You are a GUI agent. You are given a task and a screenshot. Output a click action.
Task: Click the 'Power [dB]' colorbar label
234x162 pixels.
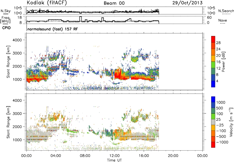click(x=223, y=62)
